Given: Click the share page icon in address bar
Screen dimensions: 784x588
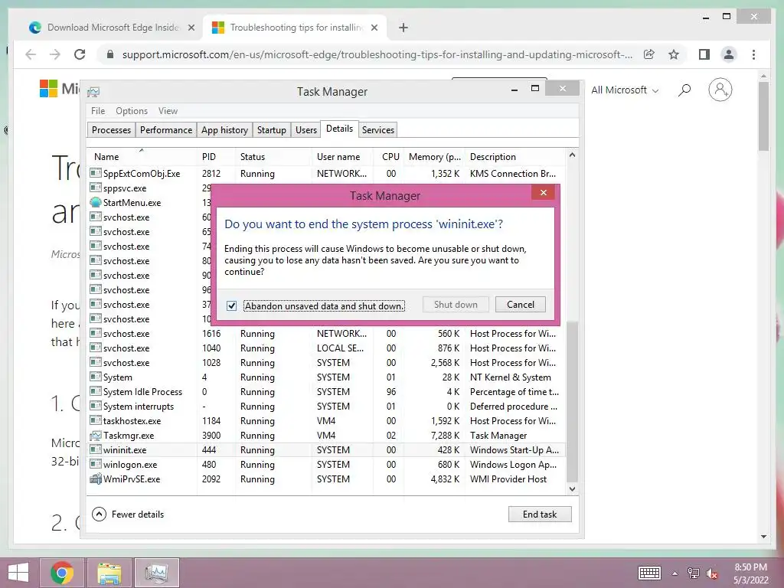Looking at the screenshot, I should point(649,54).
